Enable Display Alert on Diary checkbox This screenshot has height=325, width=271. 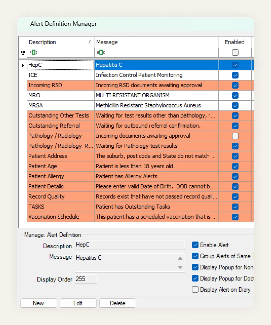click(195, 290)
